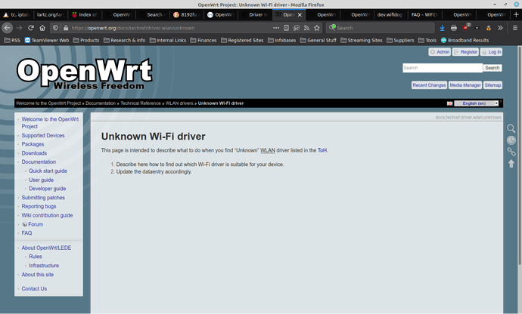Screen dimensions: 522x314
Task: Expand the Finances bookmarks folder
Action: pos(204,40)
